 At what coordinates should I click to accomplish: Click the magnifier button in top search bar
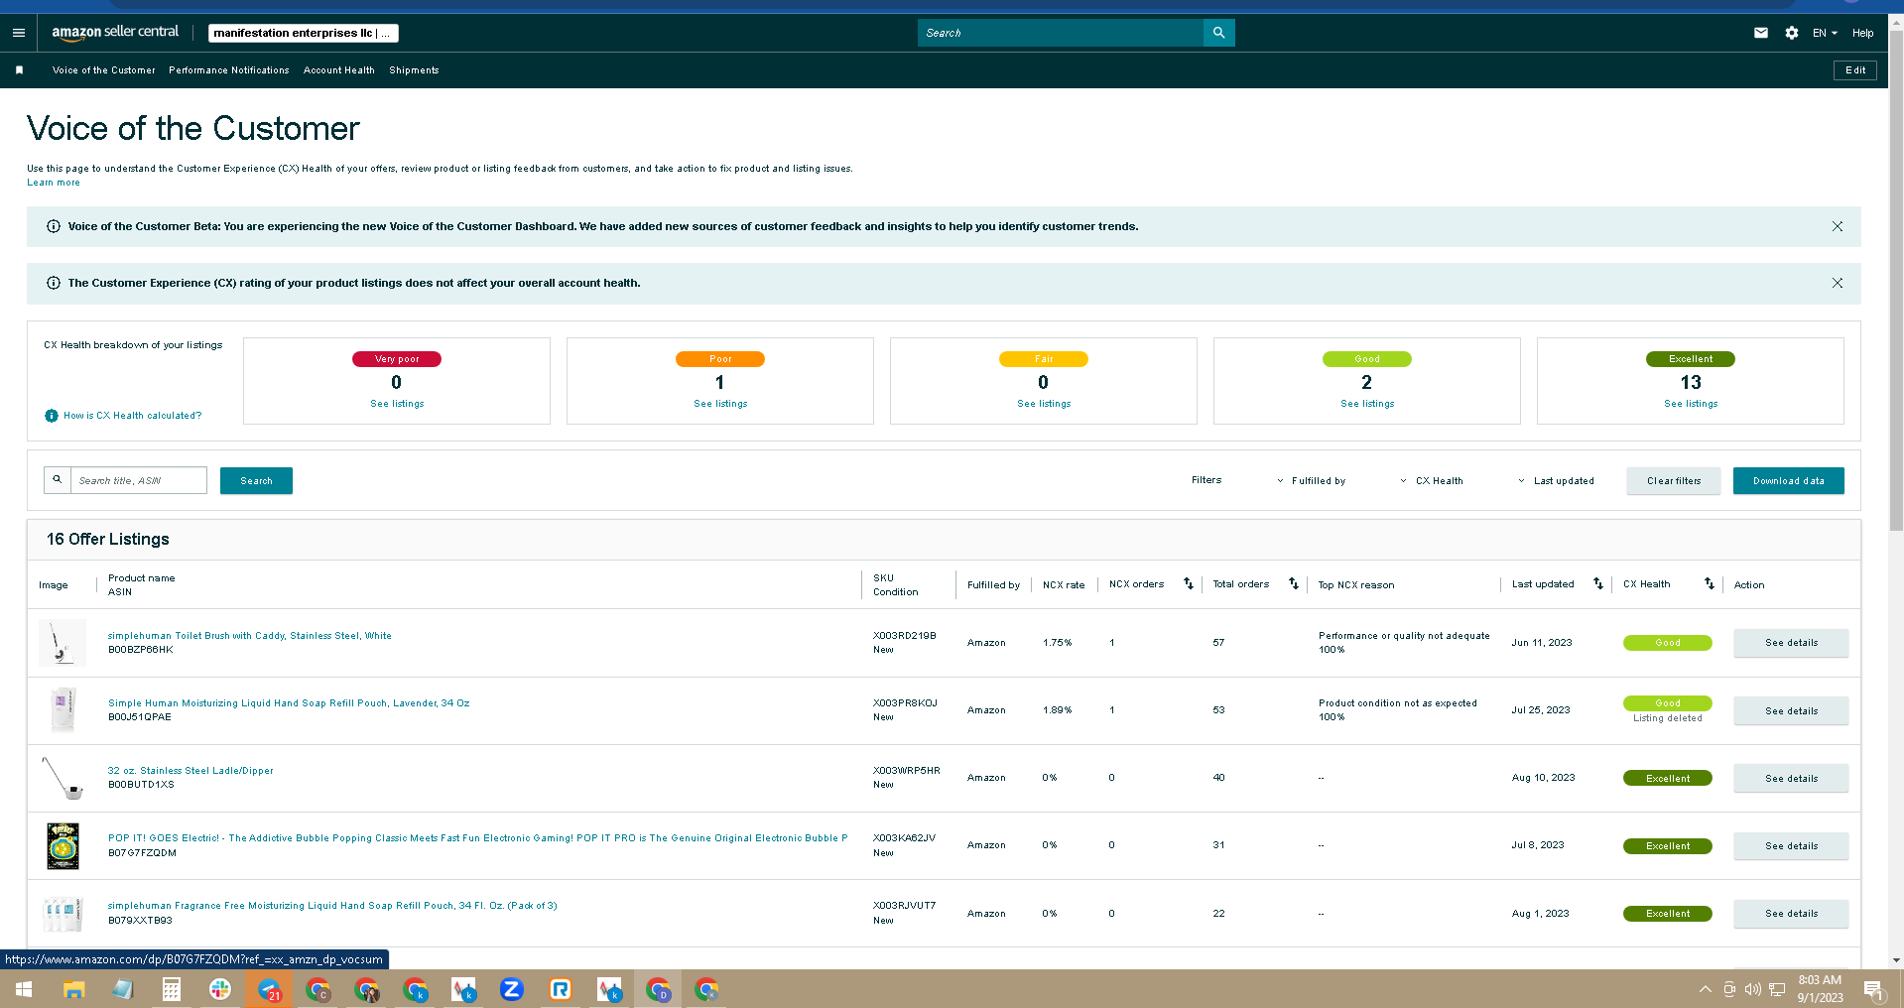1218,33
